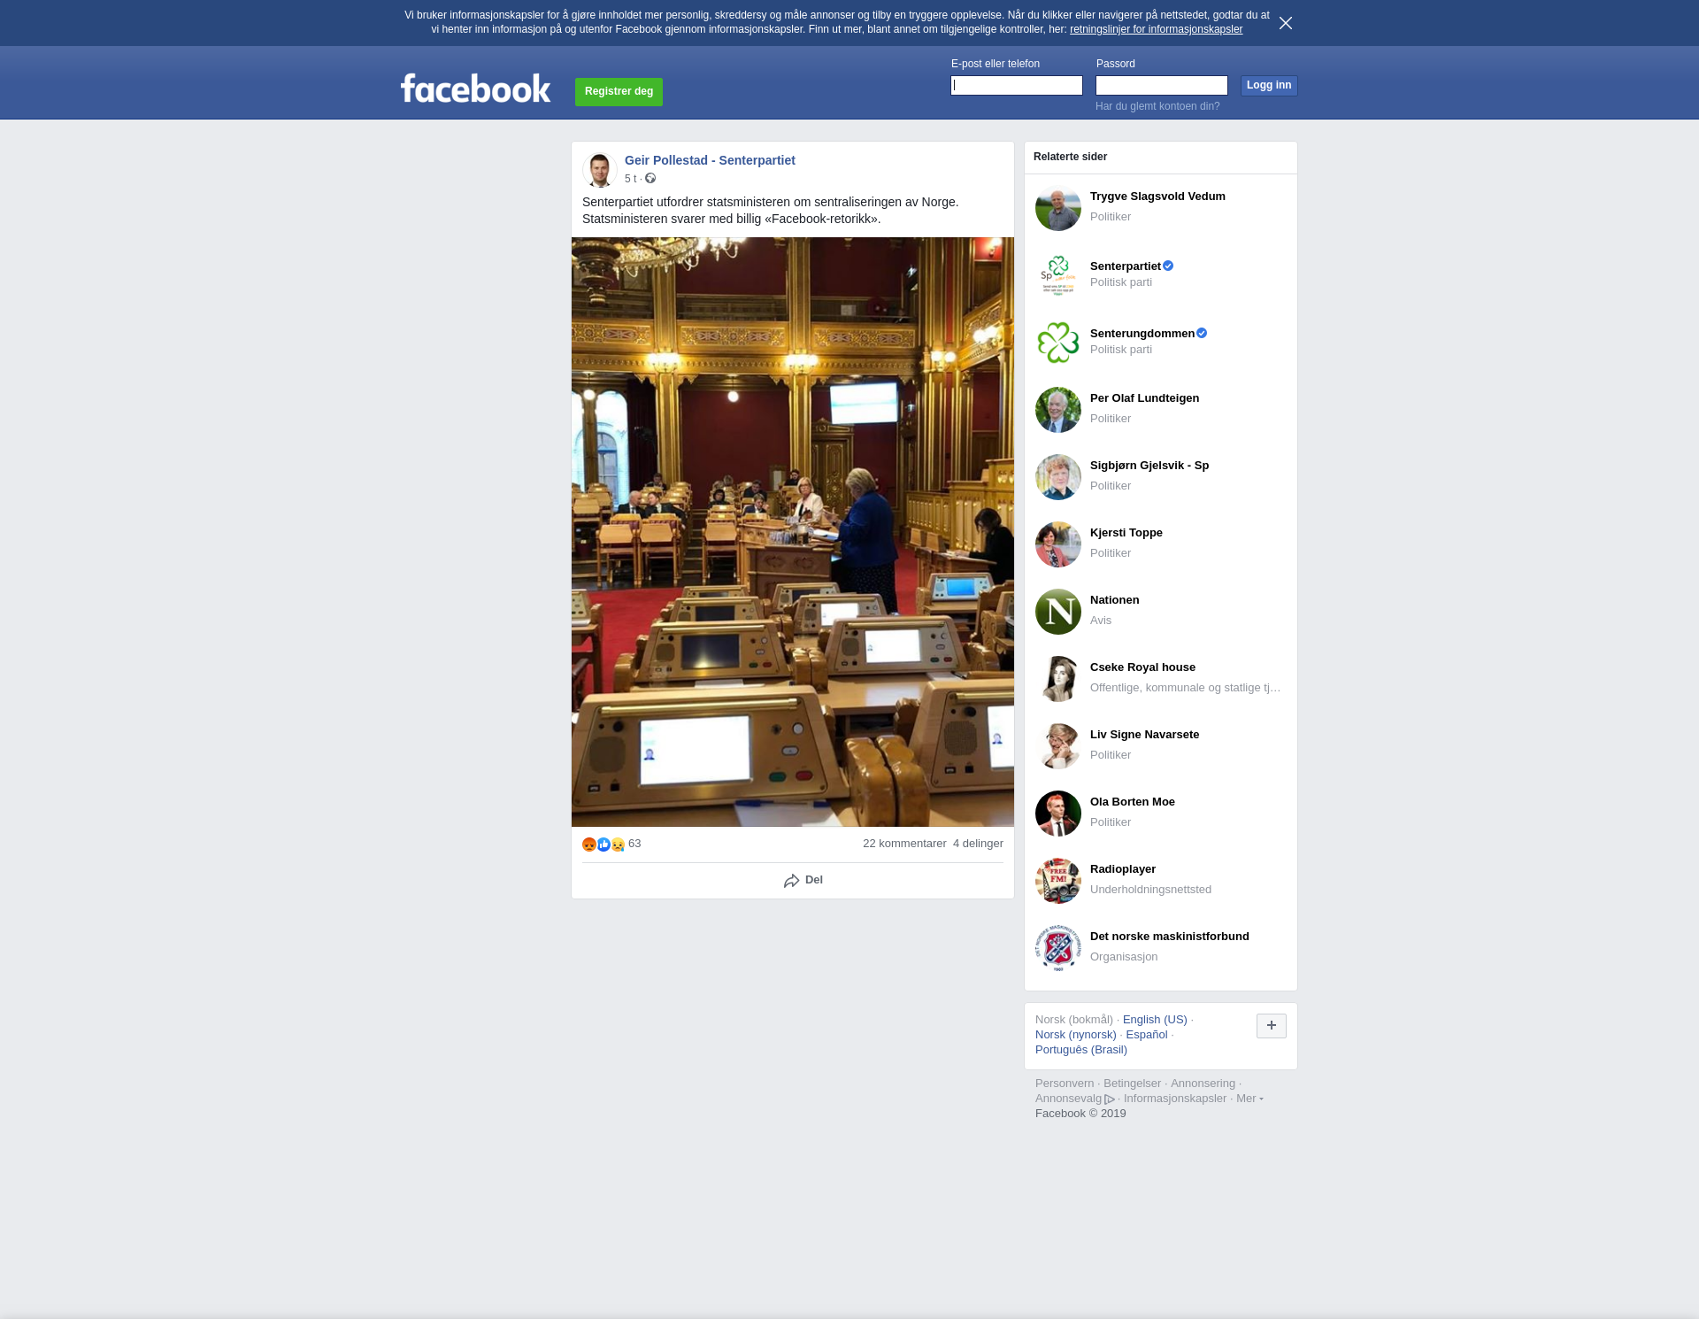
Task: Open Per Olaf Lundteigen's avatar
Action: [x=1058, y=410]
